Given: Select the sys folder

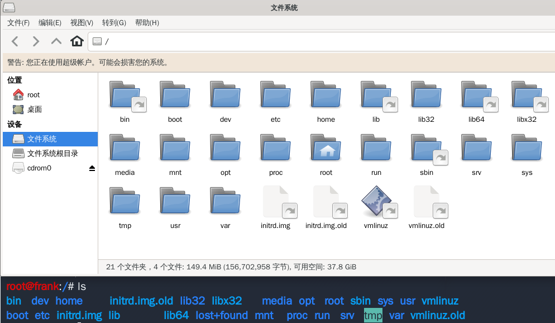Looking at the screenshot, I should 527,155.
